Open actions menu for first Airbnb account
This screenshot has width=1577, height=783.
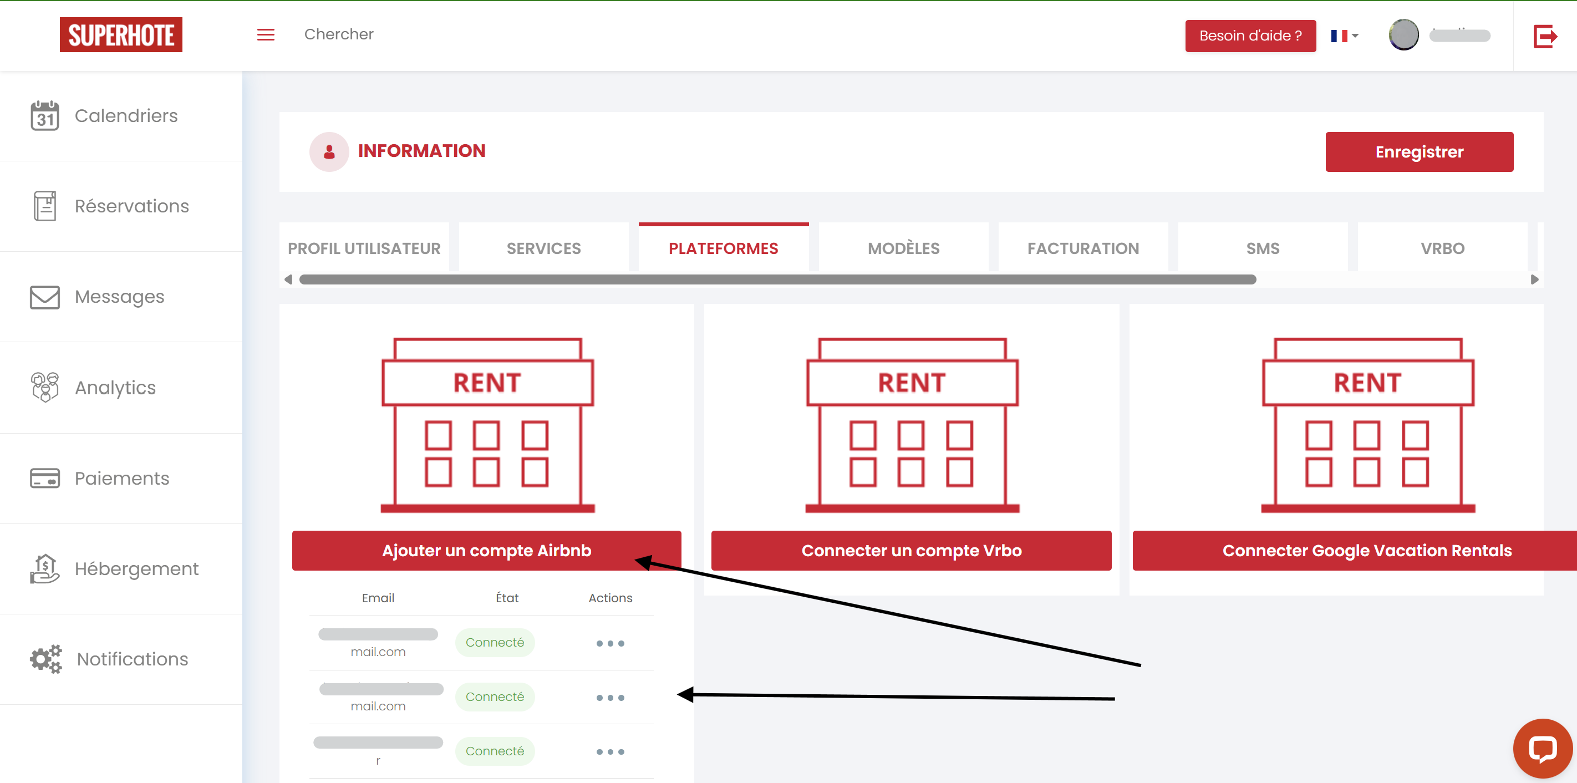[x=610, y=643]
